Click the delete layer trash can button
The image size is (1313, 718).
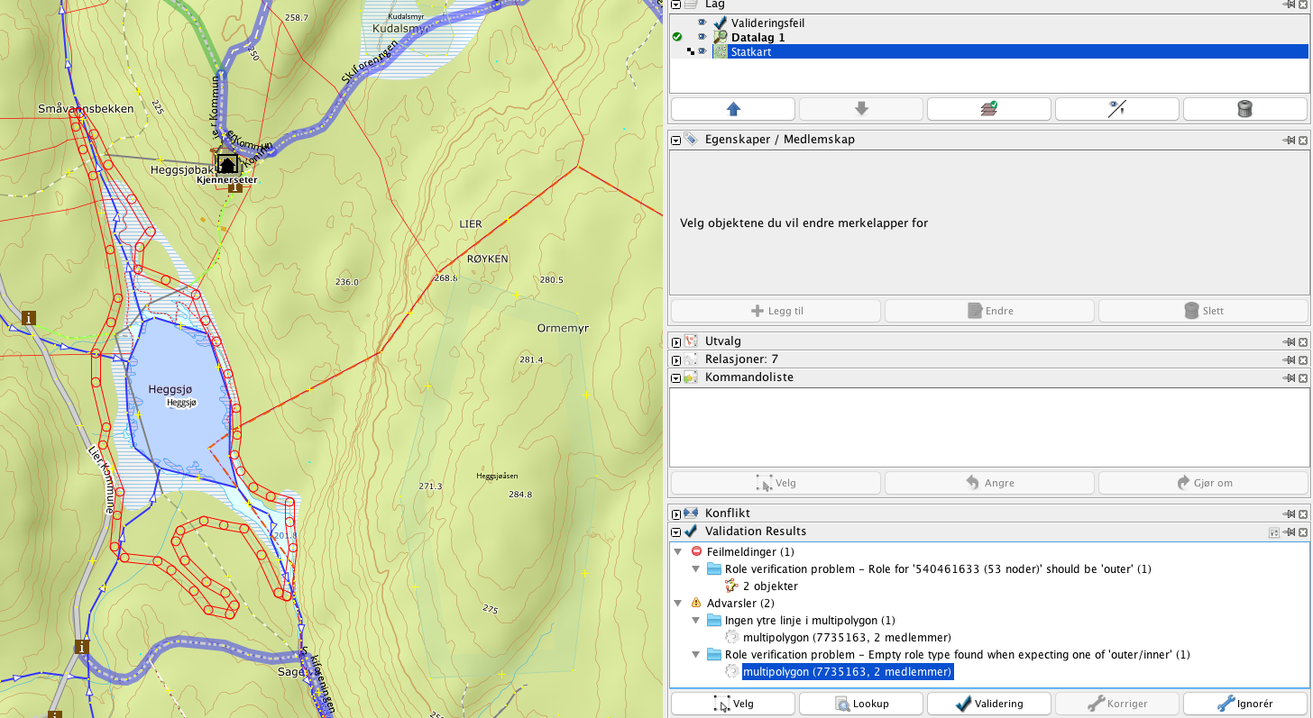[1244, 109]
